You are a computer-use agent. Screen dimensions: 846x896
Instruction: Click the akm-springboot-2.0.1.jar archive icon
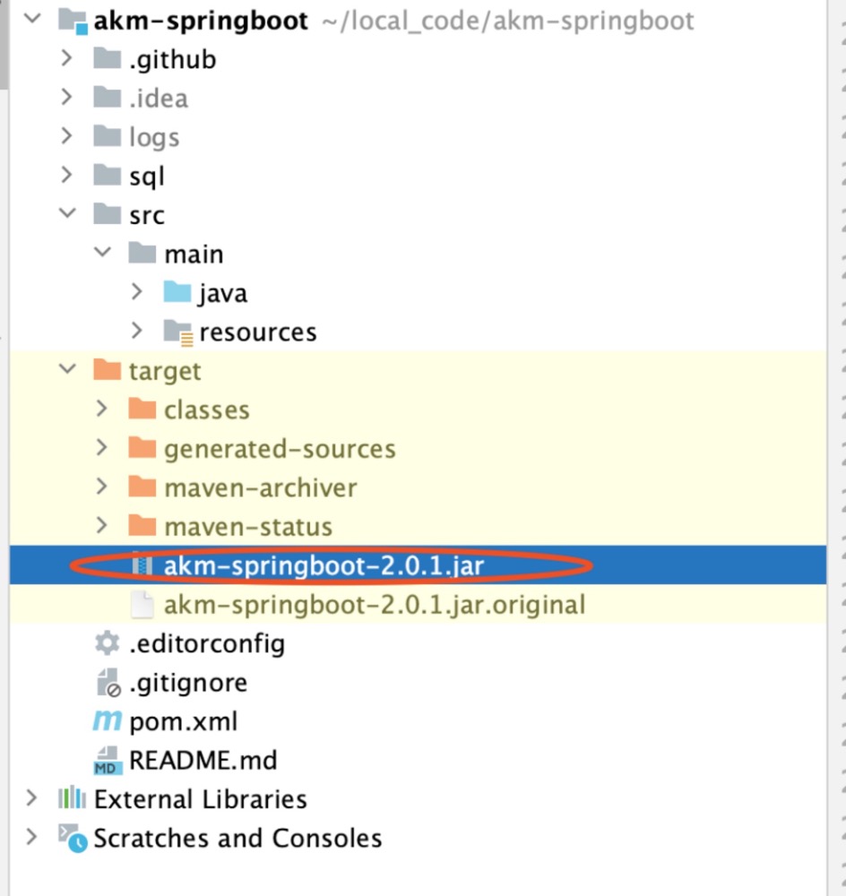tap(142, 565)
